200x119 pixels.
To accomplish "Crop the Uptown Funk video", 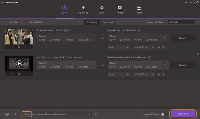I will pyautogui.click(x=19, y=74).
